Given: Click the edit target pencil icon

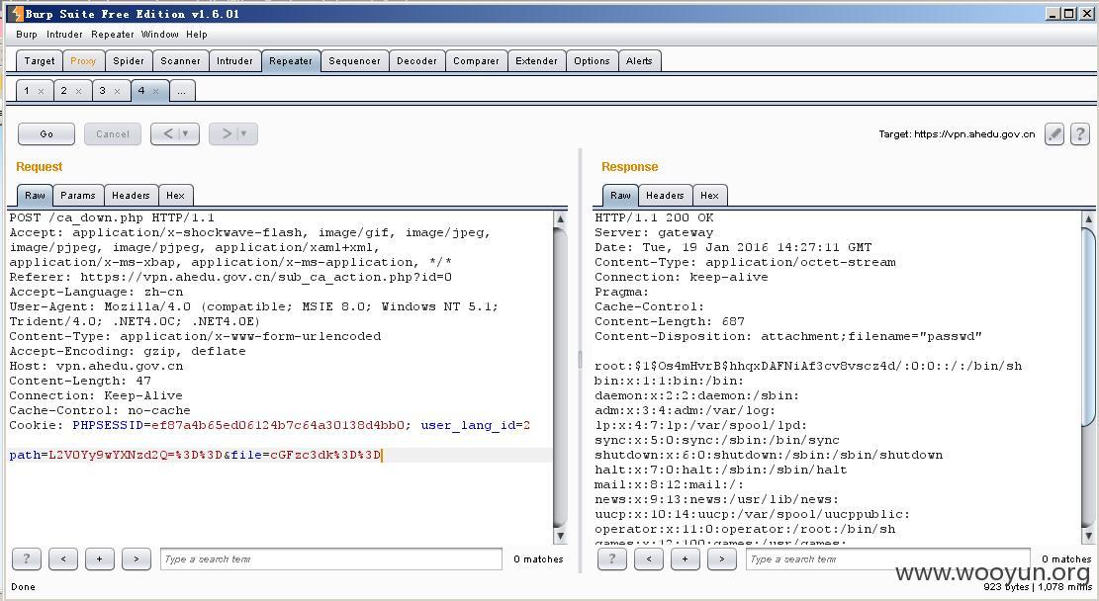Looking at the screenshot, I should click(x=1054, y=133).
